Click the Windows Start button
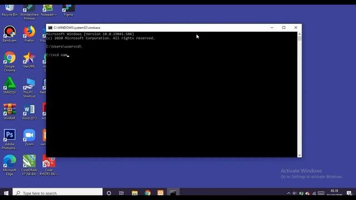 [6, 193]
